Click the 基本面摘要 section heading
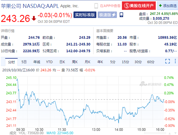This screenshot has height=135, width=178. 105,31
